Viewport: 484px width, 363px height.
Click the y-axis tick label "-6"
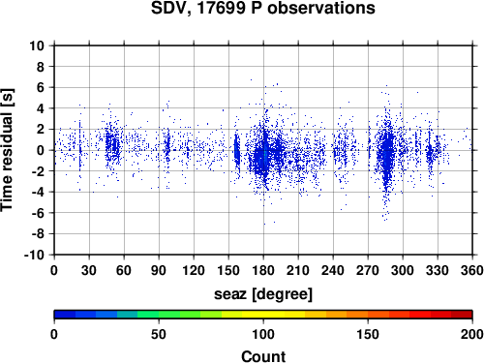click(x=38, y=213)
